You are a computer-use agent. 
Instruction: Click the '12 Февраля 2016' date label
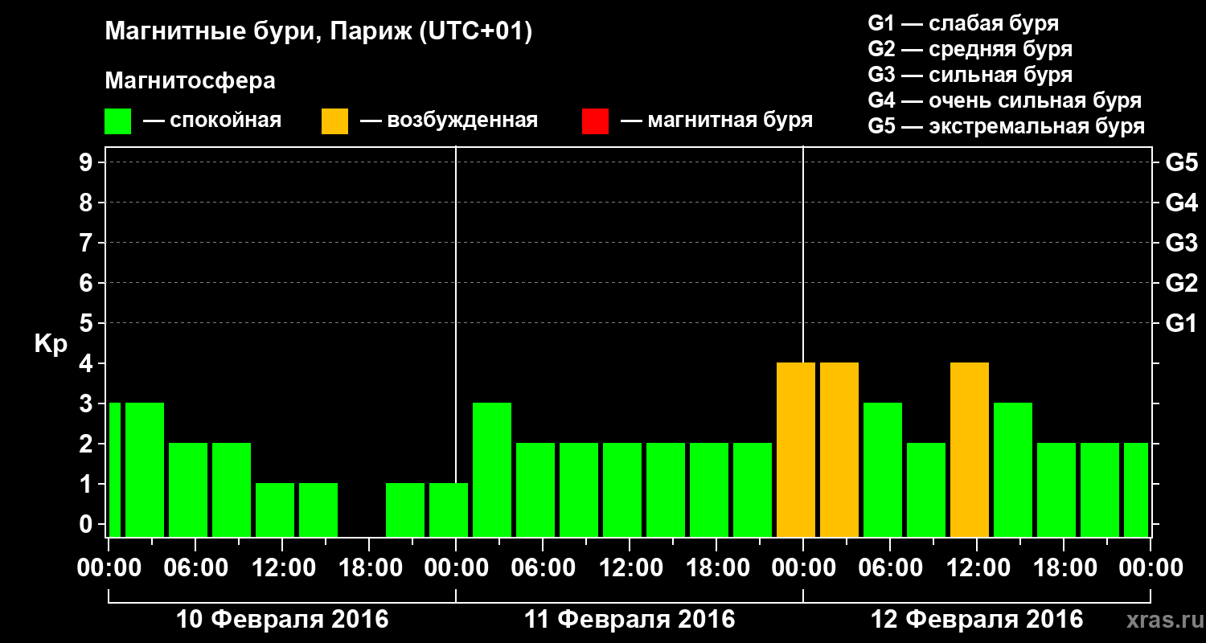coord(977,620)
